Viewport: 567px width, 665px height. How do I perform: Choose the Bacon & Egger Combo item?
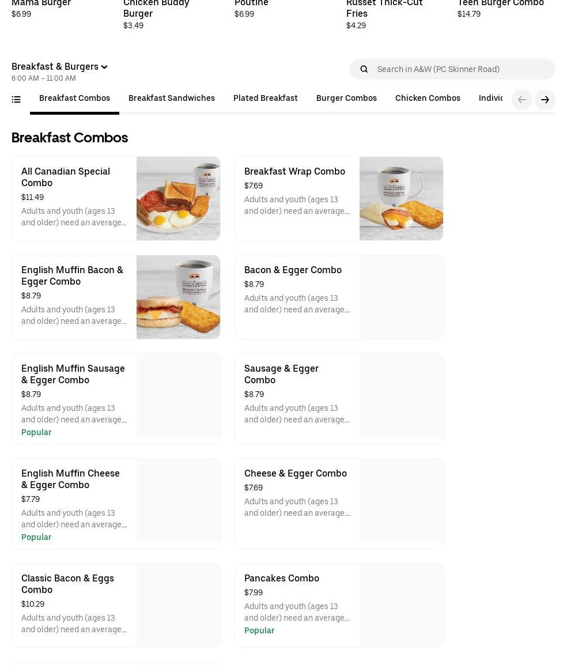[x=293, y=270]
